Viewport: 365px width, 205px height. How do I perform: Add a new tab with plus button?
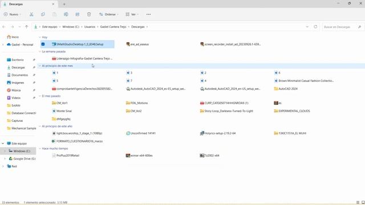coord(64,4)
